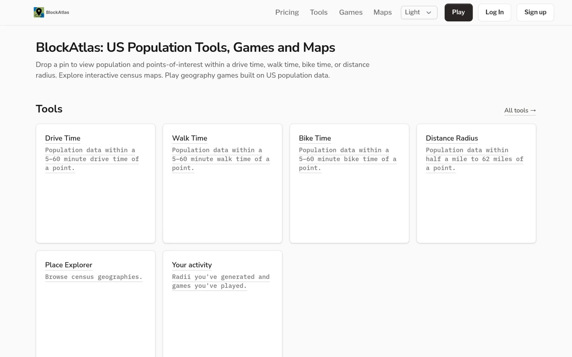Click the 'minute walk time' description text
This screenshot has width=572, height=357.
pyautogui.click(x=221, y=159)
